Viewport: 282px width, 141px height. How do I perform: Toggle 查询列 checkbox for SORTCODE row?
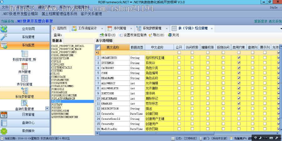point(253,93)
